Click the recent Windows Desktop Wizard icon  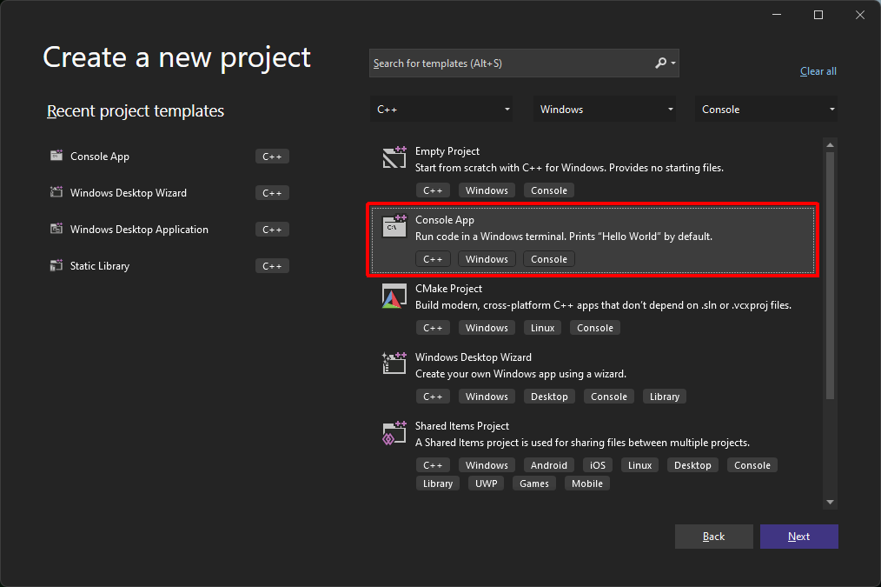click(x=56, y=192)
